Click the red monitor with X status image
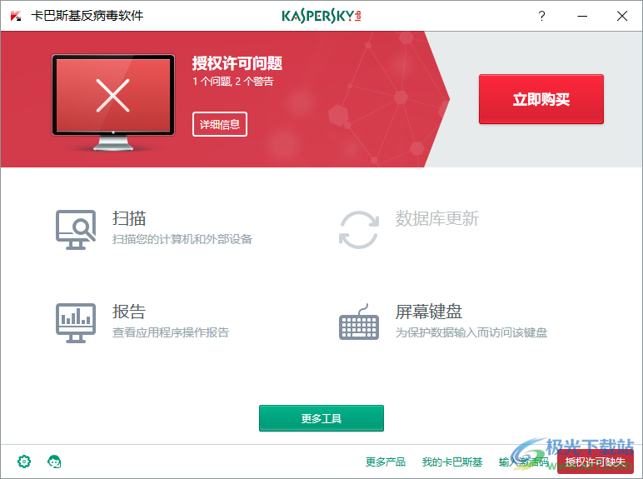This screenshot has height=479, width=643. point(113,102)
